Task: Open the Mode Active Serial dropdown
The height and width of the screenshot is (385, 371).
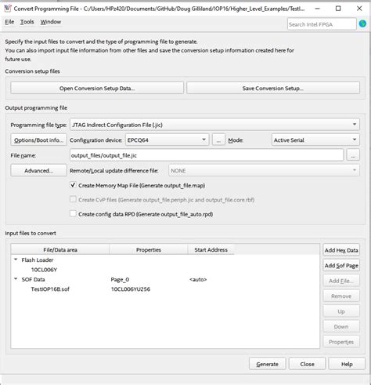Action: (x=315, y=140)
